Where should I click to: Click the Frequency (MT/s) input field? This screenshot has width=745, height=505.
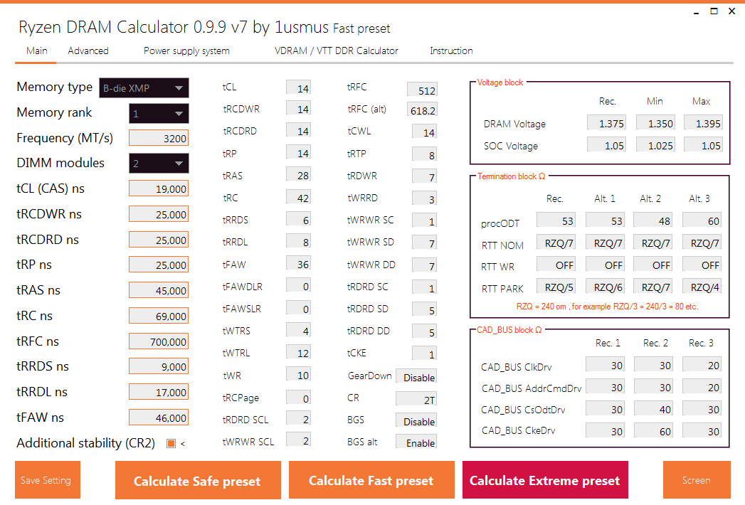[159, 138]
